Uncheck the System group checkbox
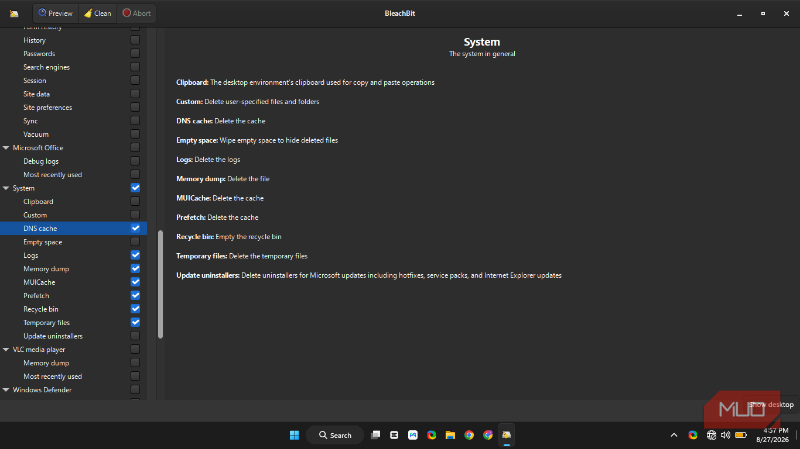The width and height of the screenshot is (800, 449). 135,188
